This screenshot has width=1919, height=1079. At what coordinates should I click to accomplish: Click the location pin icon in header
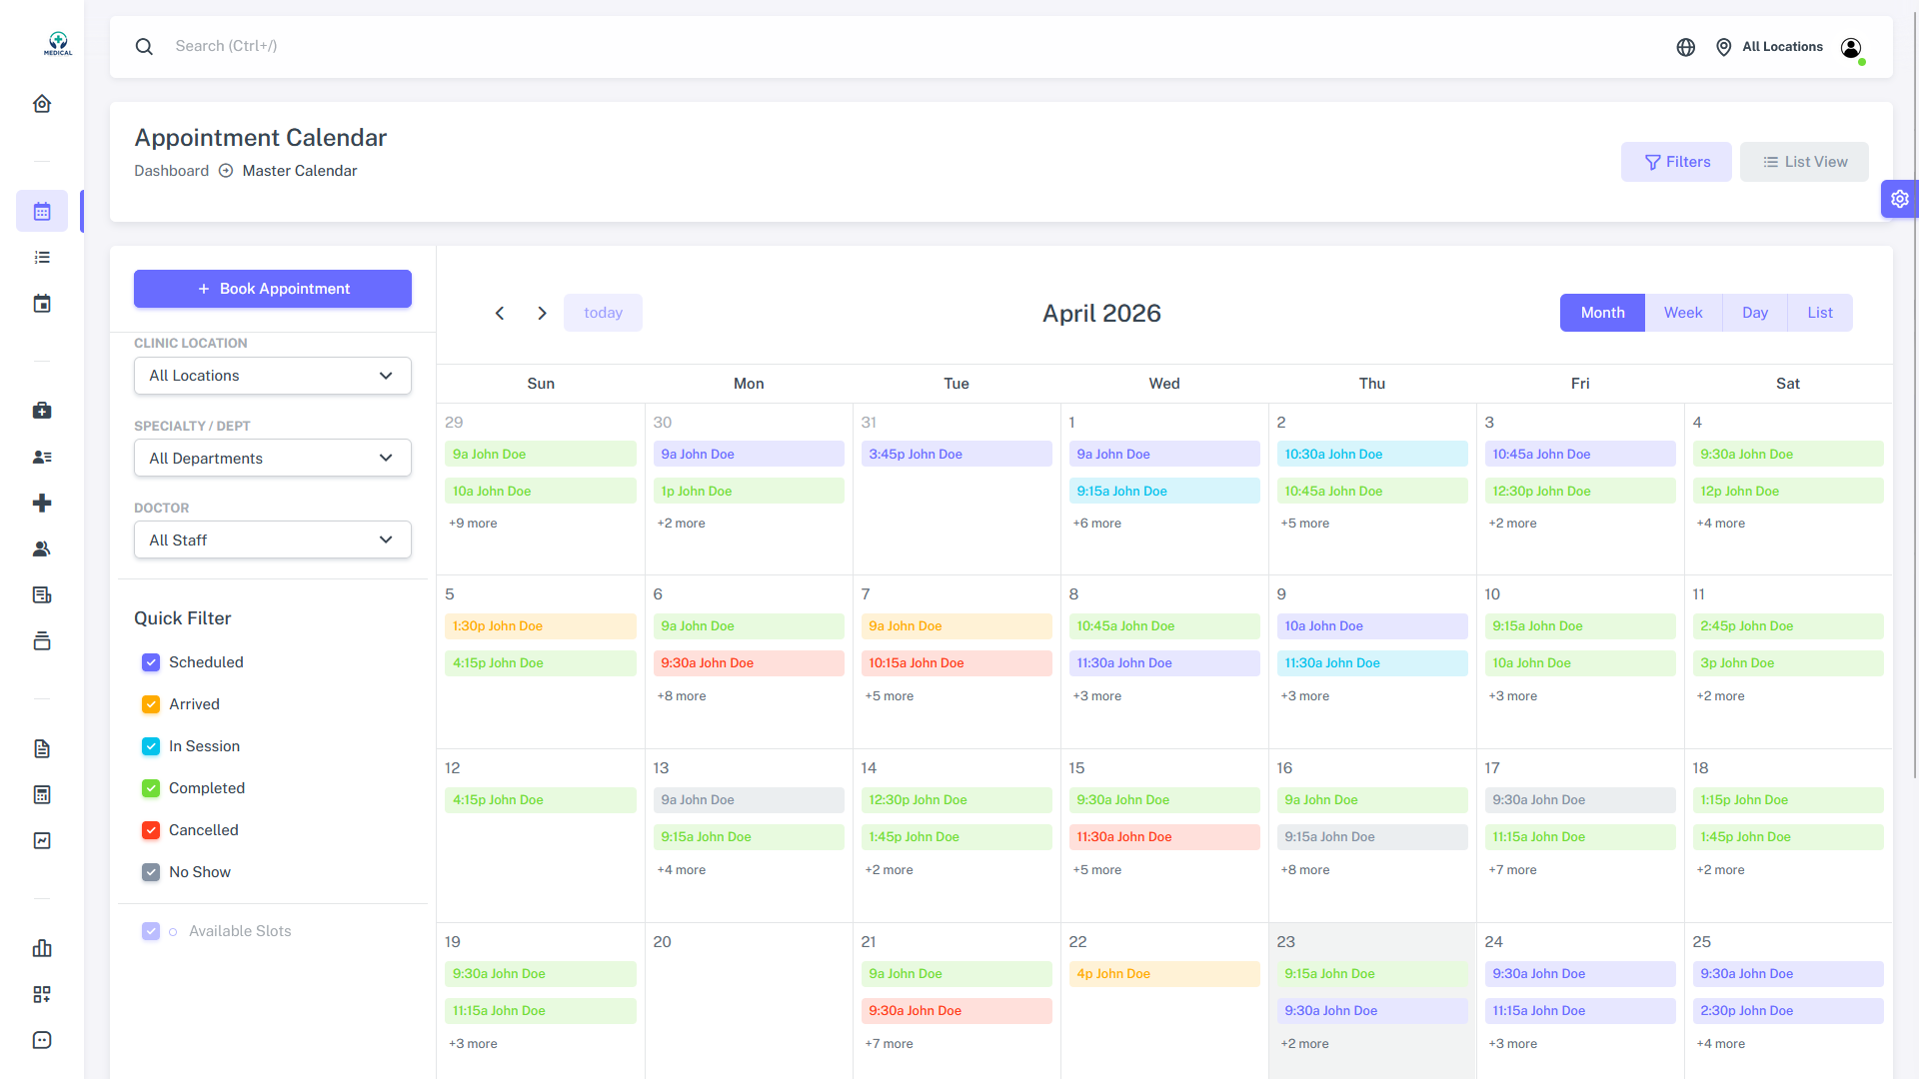pyautogui.click(x=1724, y=47)
